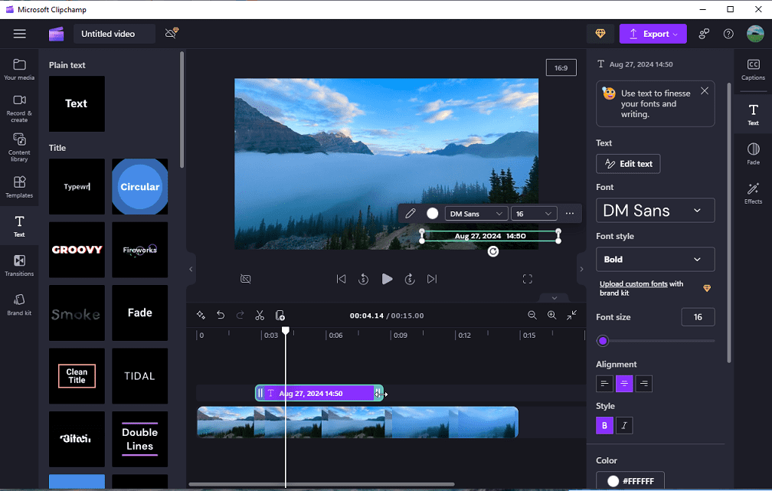The height and width of the screenshot is (491, 772).
Task: Align text to the center
Action: coord(624,383)
